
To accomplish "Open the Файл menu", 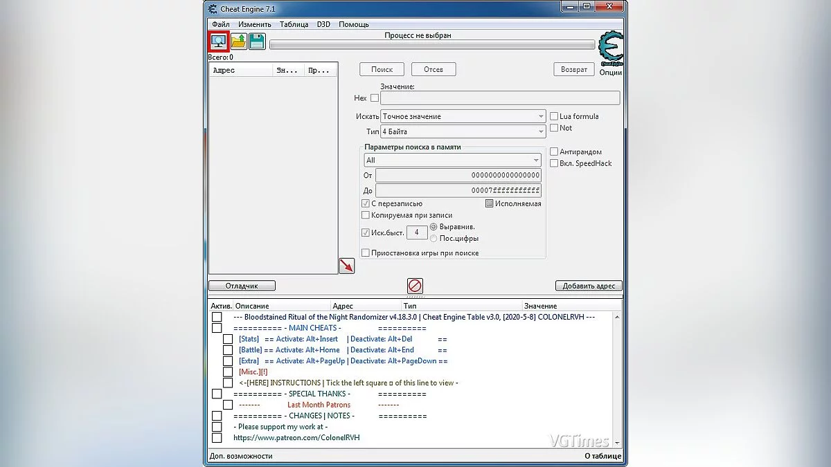I will click(221, 24).
